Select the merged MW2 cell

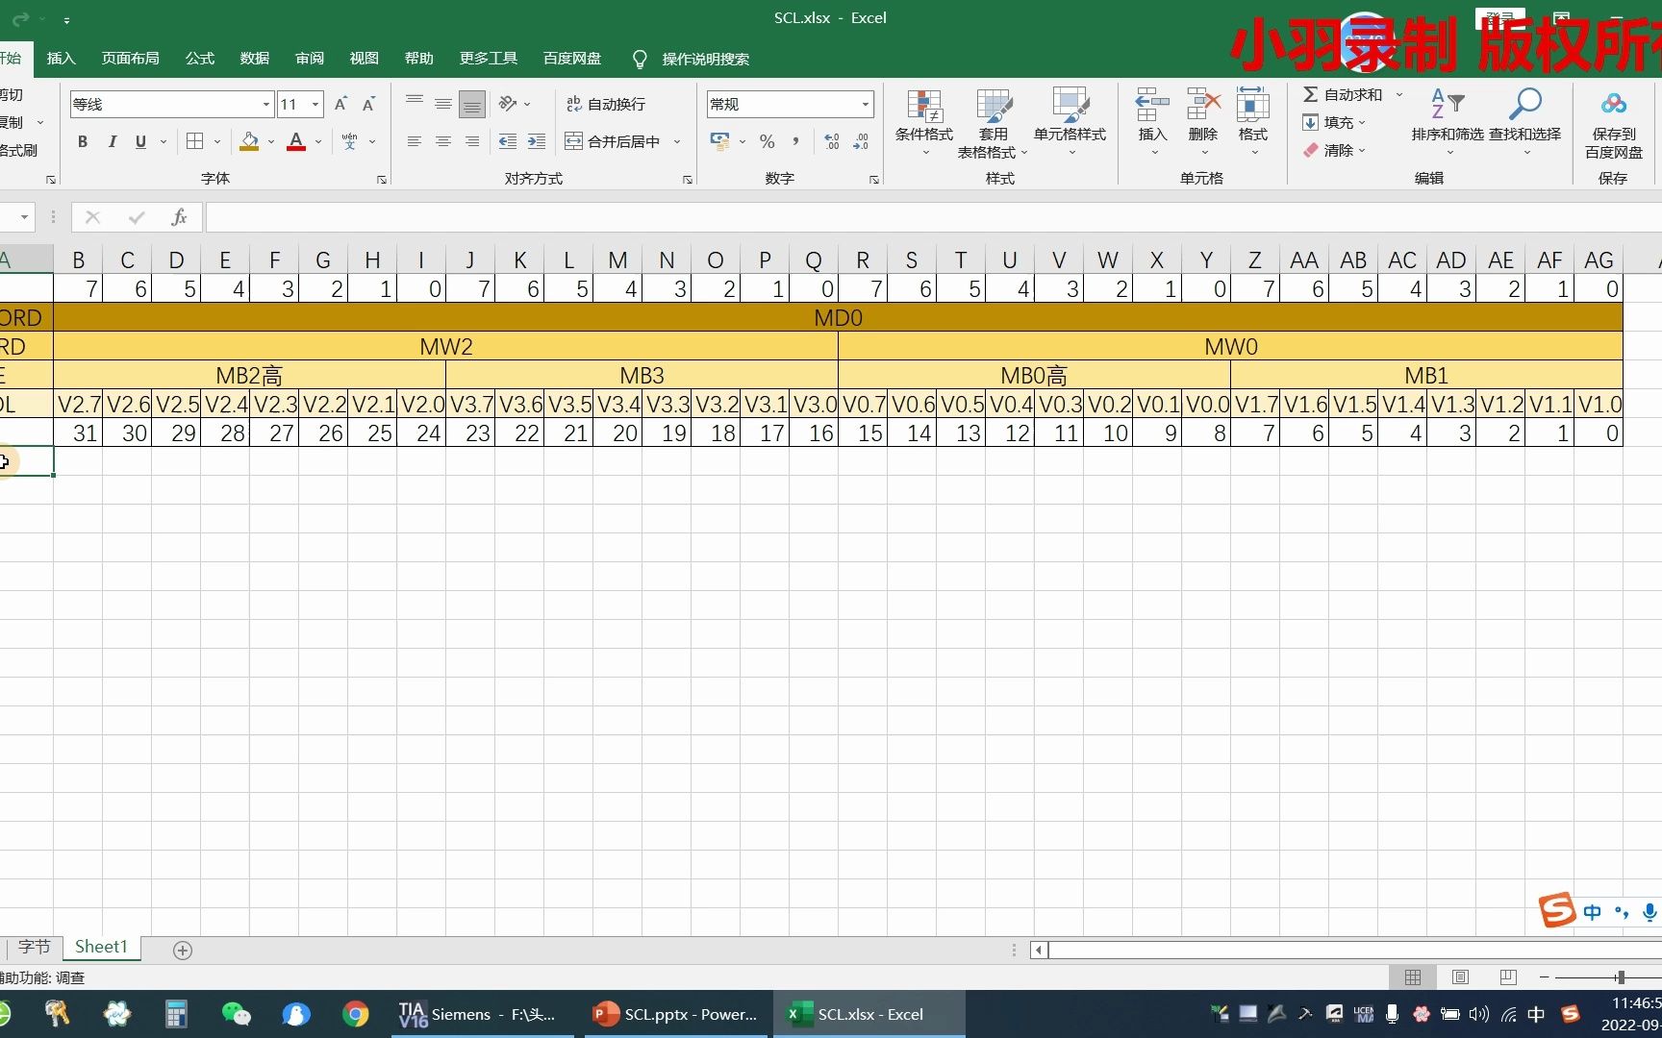tap(445, 346)
